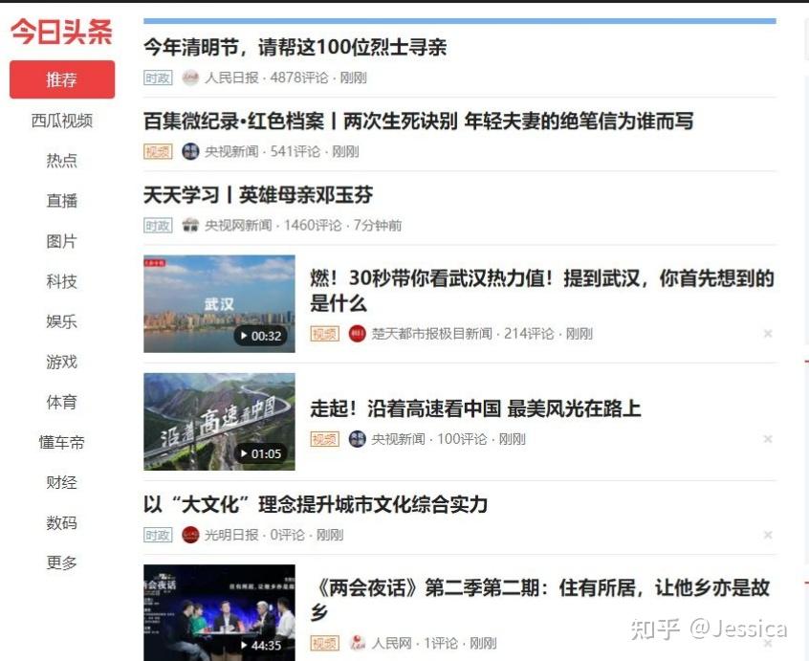809x661 pixels.
Task: Click 时政 tag on 光明日报 article
Action: coord(158,535)
